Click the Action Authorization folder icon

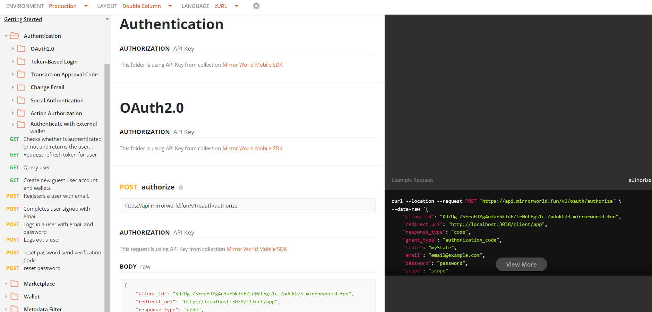pos(21,113)
